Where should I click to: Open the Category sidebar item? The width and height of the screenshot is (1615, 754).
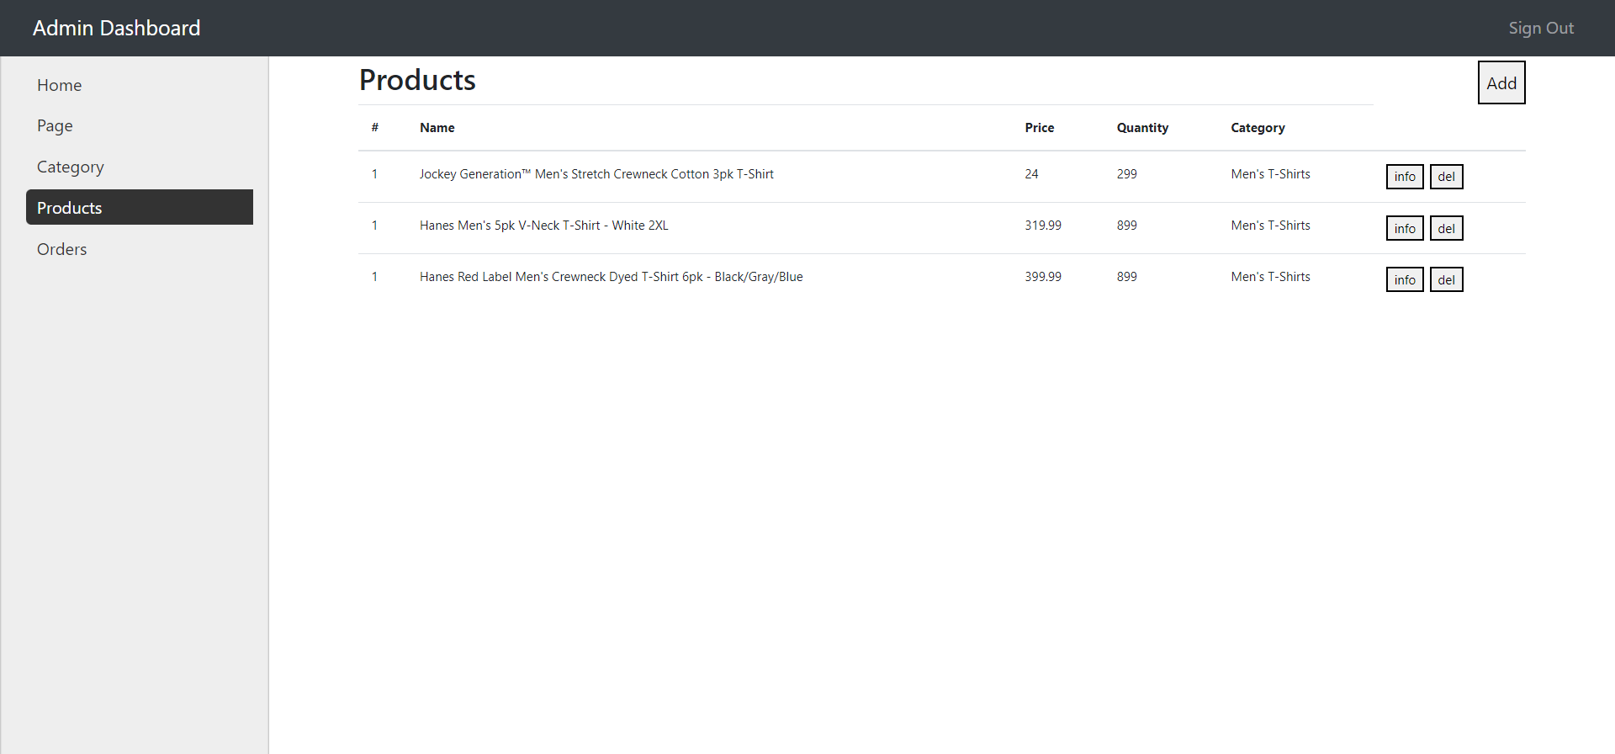(70, 167)
